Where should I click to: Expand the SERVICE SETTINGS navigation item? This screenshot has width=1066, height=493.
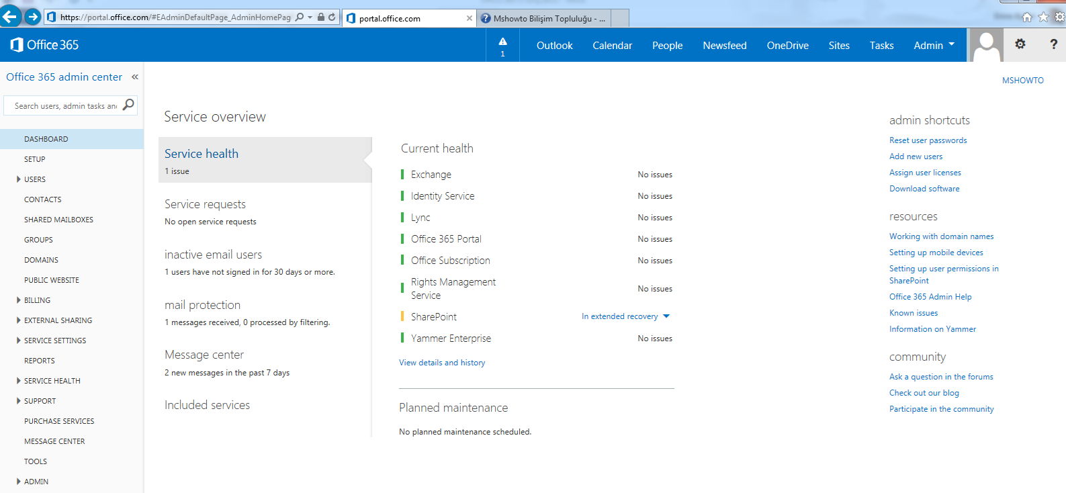[x=18, y=341]
